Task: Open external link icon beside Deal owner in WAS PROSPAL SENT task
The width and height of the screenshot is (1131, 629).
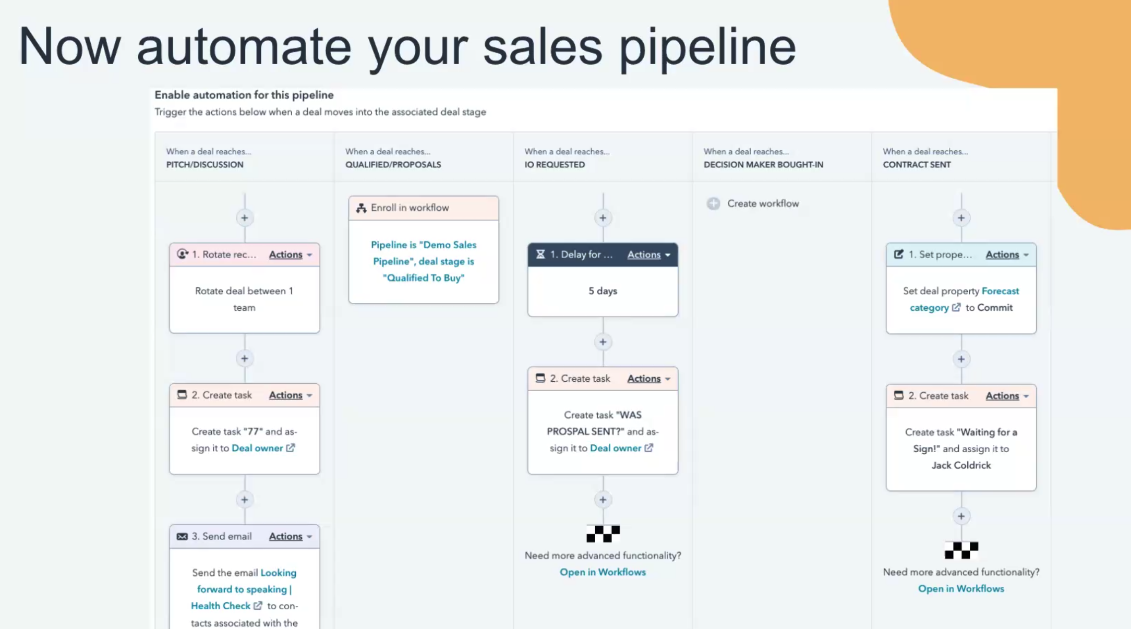Action: tap(649, 447)
